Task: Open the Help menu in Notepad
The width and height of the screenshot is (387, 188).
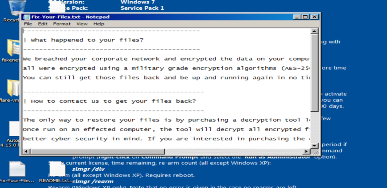Action: [x=99, y=24]
